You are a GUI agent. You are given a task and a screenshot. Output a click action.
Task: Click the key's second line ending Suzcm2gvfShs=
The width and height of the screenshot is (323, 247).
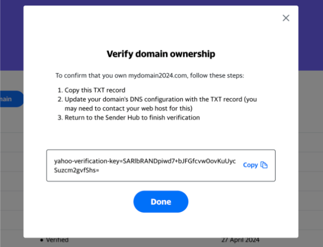pos(77,170)
